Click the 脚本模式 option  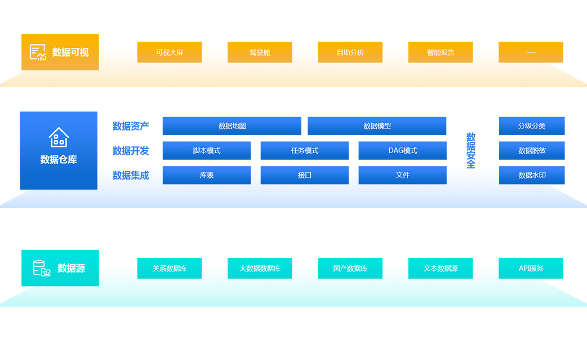click(207, 151)
